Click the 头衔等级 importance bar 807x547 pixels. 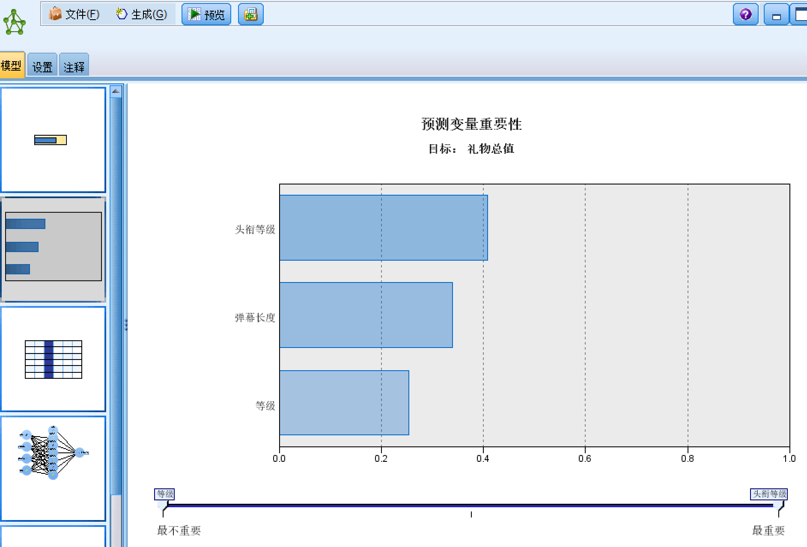(x=384, y=228)
